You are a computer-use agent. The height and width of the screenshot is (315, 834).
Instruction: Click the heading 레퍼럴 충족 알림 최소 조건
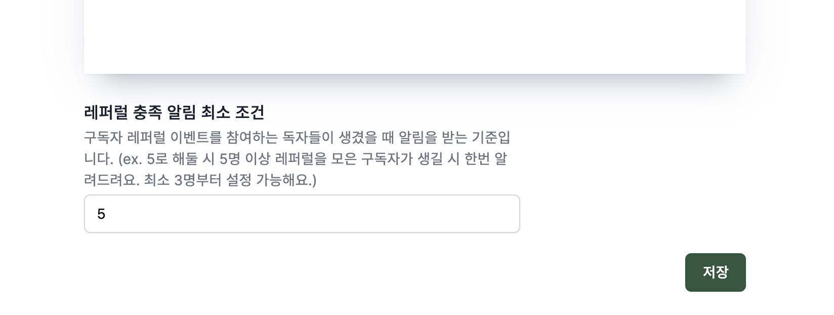(174, 112)
